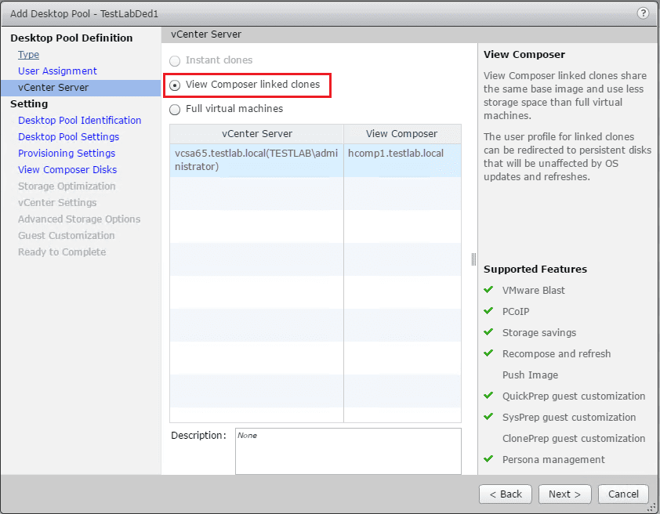Click the Supported Features heading
This screenshot has height=514, width=660.
click(x=535, y=270)
